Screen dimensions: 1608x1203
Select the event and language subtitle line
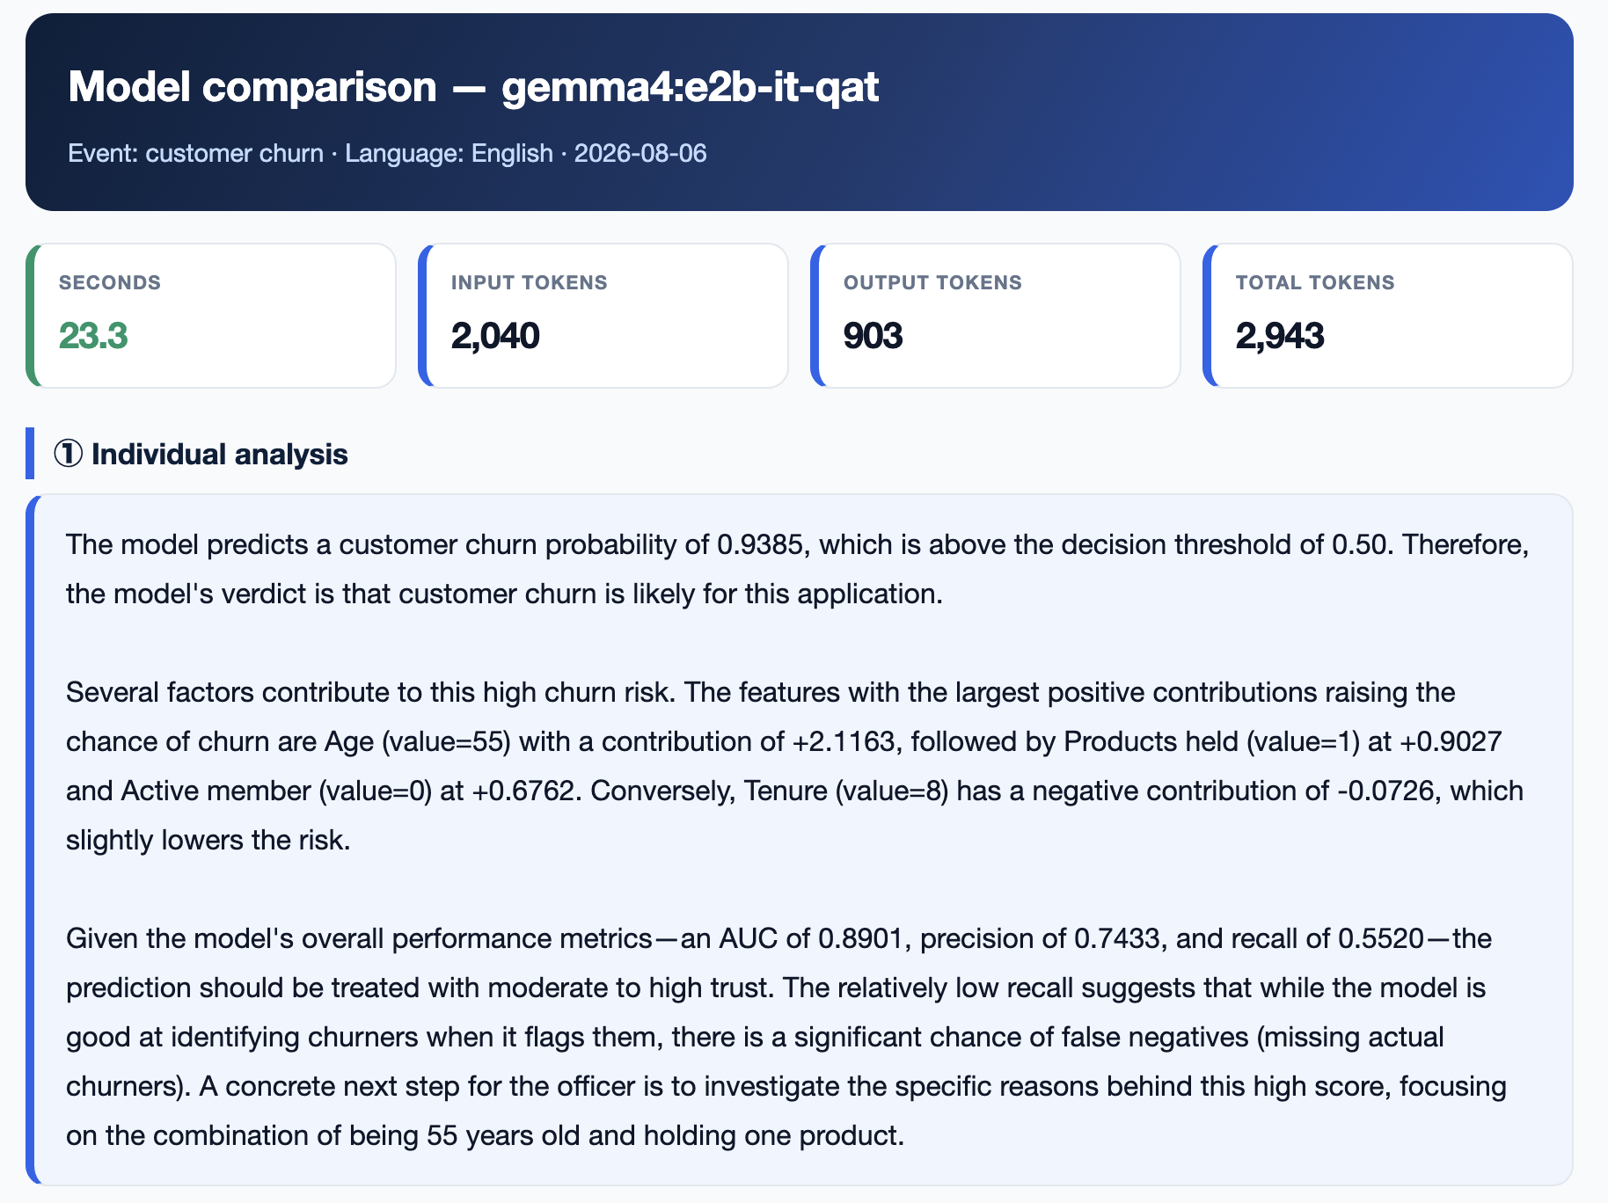387,153
